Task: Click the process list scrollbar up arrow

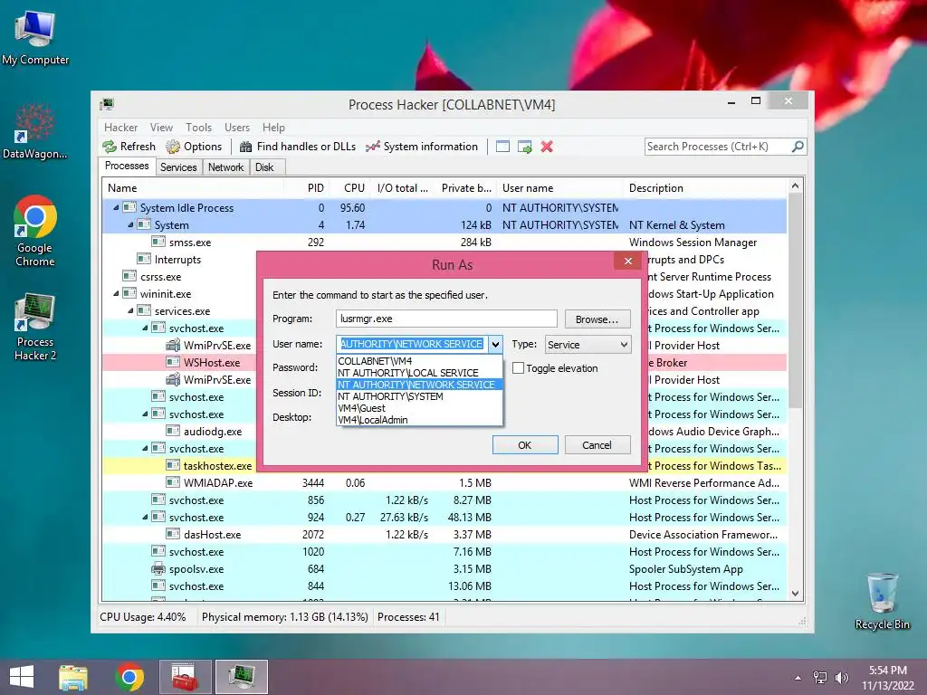Action: tap(795, 186)
